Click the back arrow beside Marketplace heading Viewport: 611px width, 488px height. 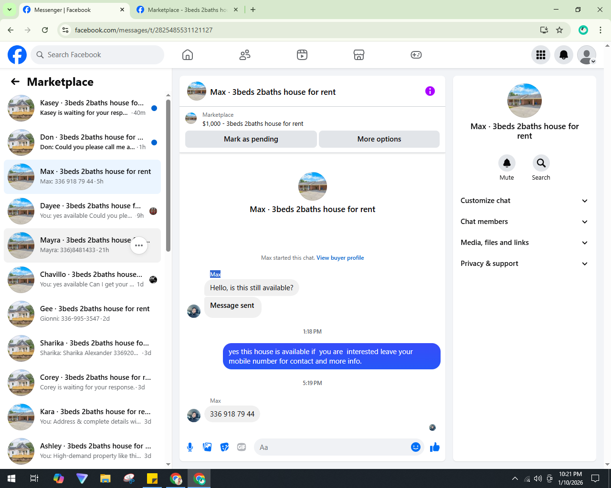pos(15,81)
